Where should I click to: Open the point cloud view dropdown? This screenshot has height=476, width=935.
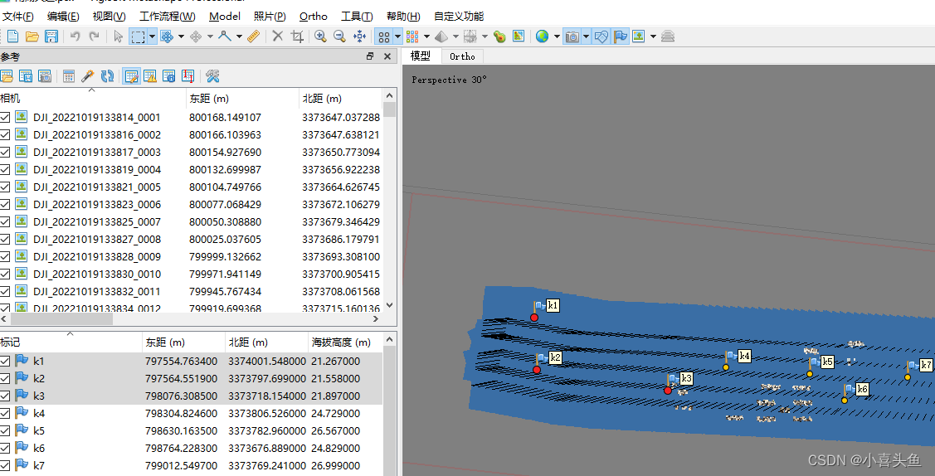coord(397,37)
